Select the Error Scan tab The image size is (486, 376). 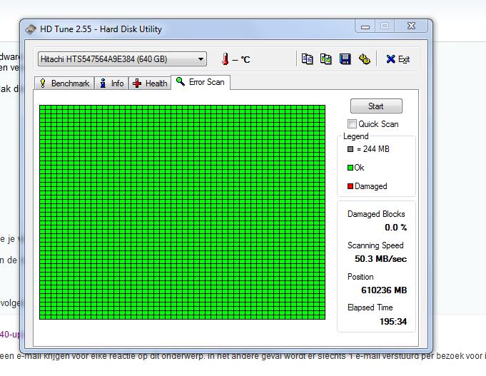click(201, 82)
